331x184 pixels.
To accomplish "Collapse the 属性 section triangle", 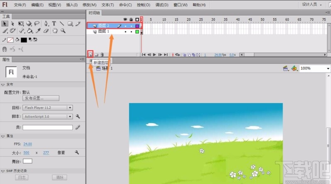I will (x=3, y=136).
